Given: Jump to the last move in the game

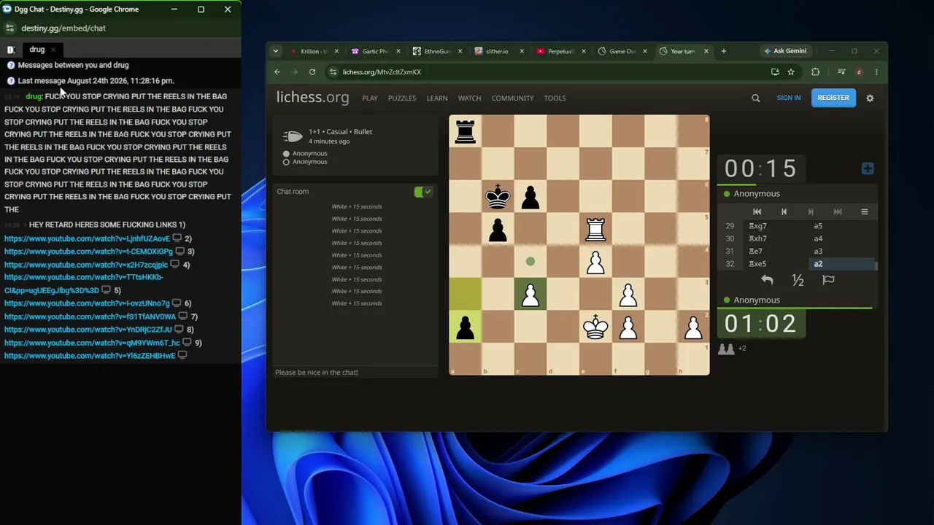Looking at the screenshot, I should 838,211.
